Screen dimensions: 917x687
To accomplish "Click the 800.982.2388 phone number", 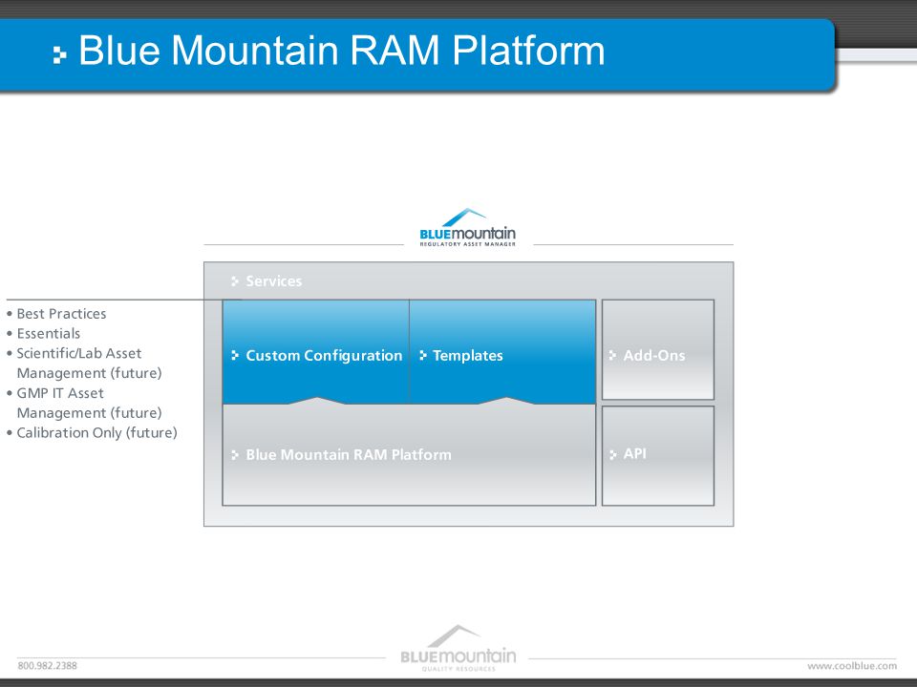I will [x=48, y=665].
